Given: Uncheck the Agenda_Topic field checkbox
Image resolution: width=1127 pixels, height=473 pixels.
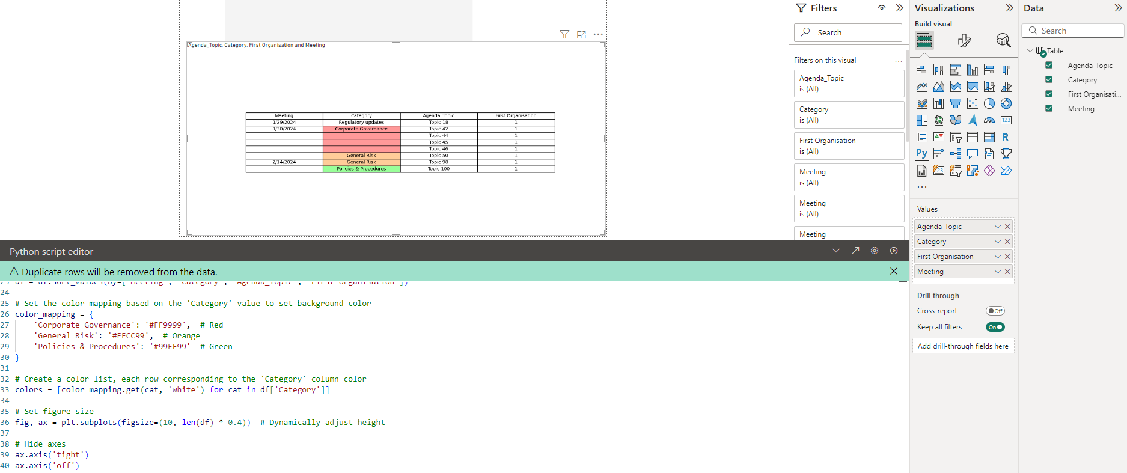Looking at the screenshot, I should pyautogui.click(x=1049, y=65).
